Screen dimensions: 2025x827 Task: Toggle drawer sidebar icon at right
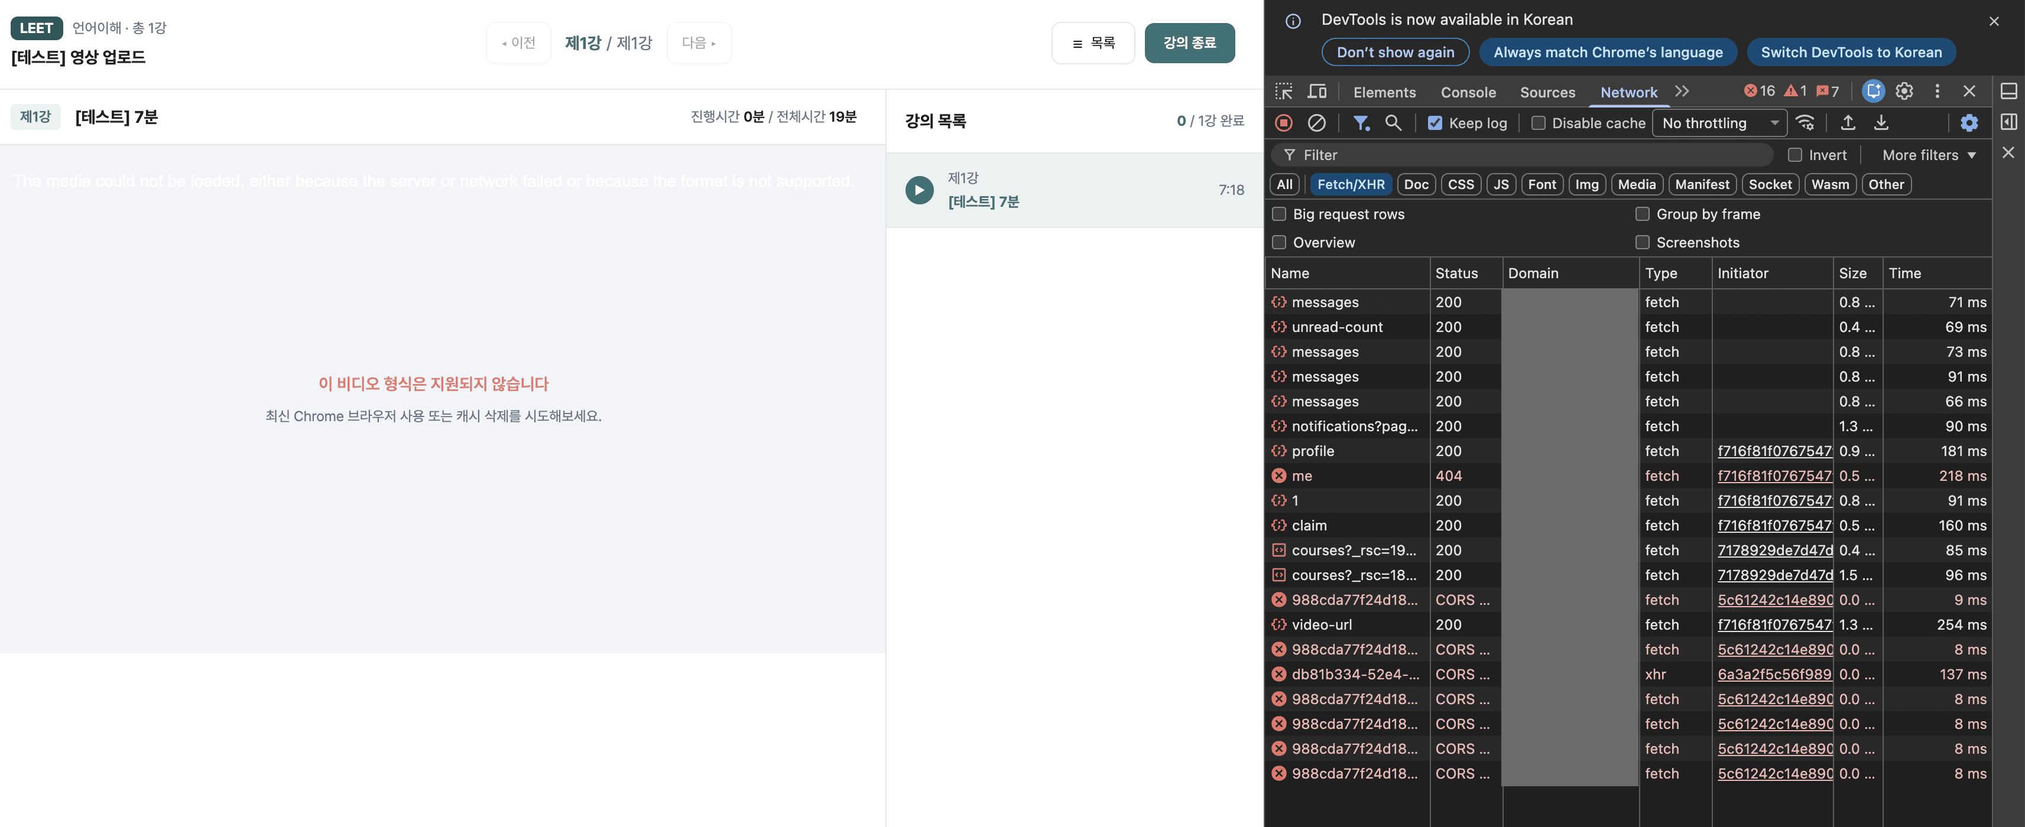2008,122
